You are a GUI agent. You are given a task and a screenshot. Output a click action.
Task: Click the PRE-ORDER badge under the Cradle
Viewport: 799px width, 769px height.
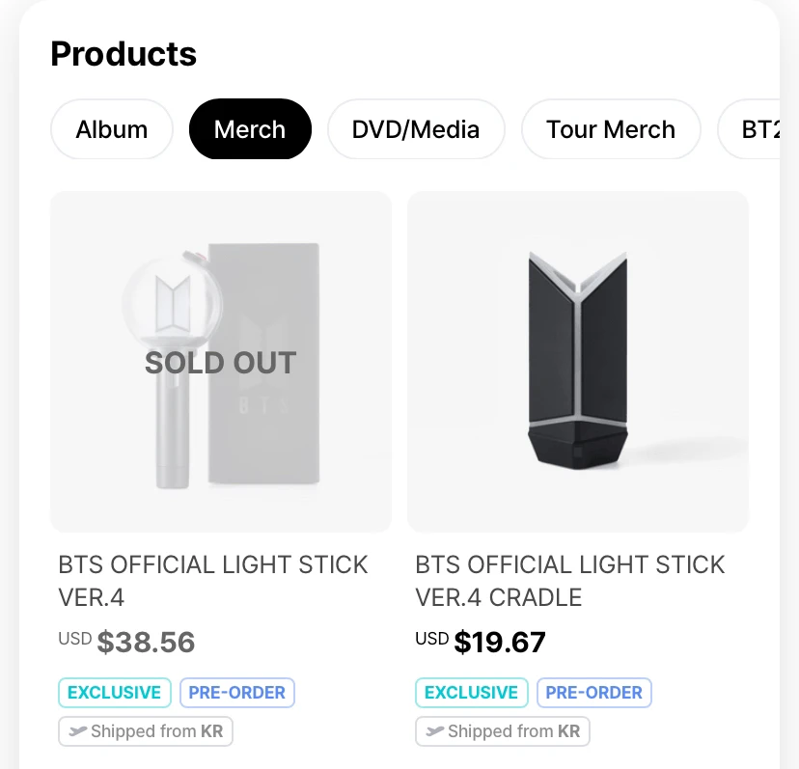[593, 693]
